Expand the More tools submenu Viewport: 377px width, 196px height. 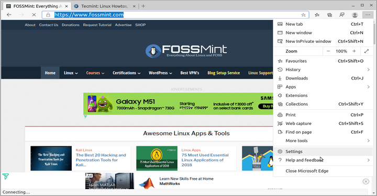tap(323, 141)
